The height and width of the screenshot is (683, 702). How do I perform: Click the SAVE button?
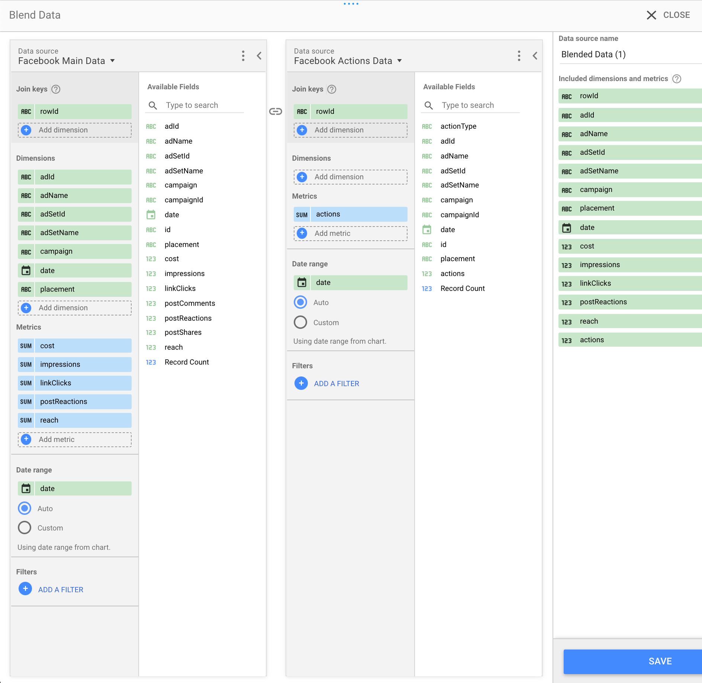[x=660, y=661]
